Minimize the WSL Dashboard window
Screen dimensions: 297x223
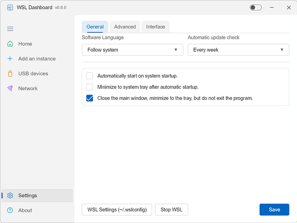(272, 8)
